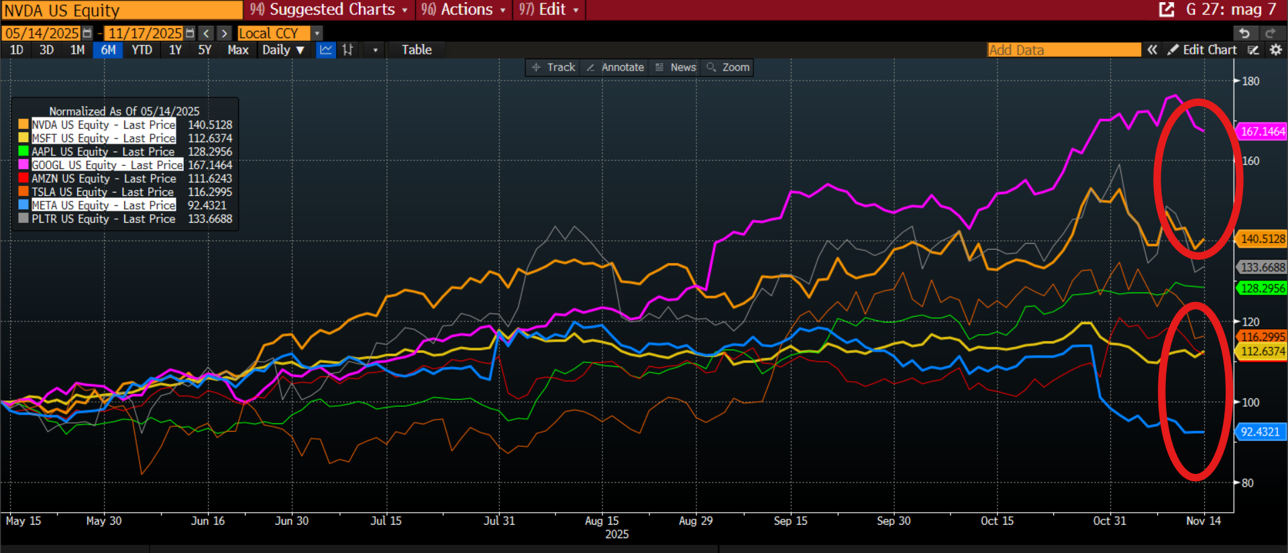Click the undo arrow icon
This screenshot has height=553, width=1288.
coord(1244,34)
